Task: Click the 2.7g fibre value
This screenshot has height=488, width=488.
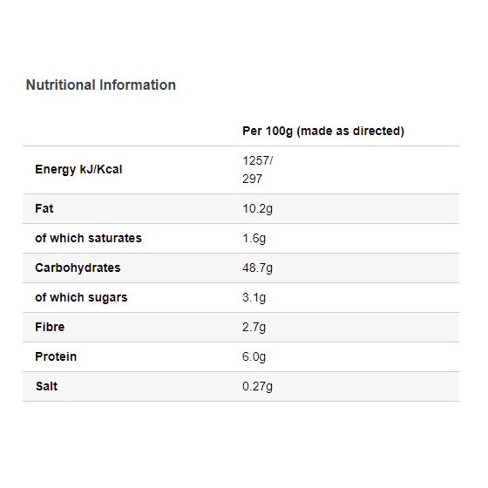Action: pyautogui.click(x=254, y=328)
